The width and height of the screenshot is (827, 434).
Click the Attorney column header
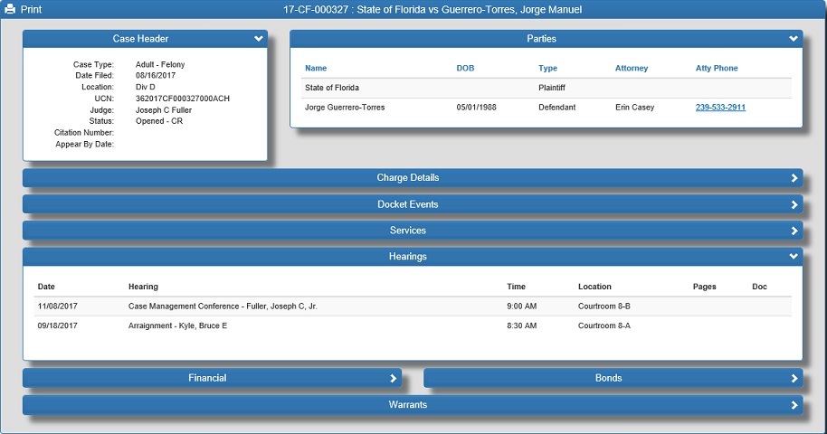[632, 69]
